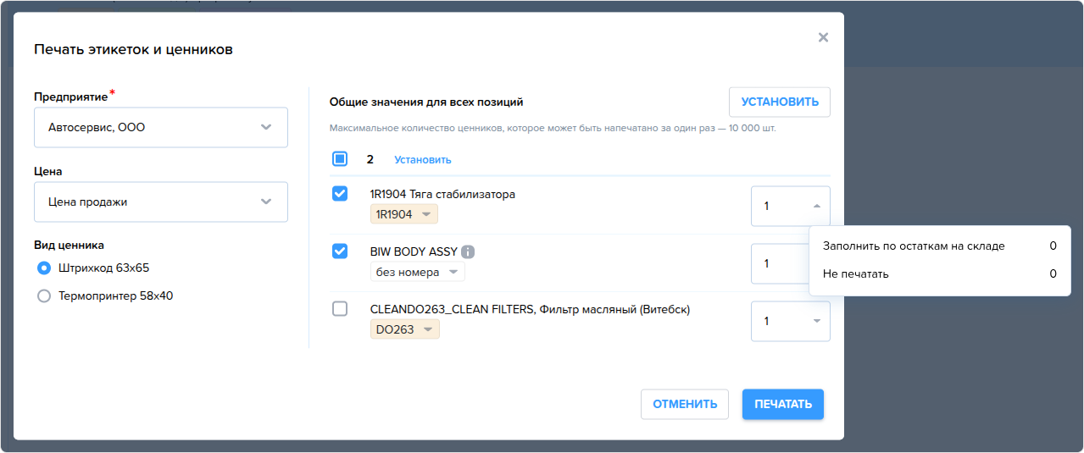This screenshot has height=453, width=1084.
Task: Collapse the quantity arrow for 1R1904 row
Action: (x=816, y=206)
